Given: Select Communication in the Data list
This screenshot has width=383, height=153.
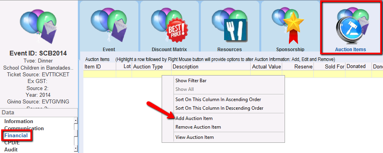Looking at the screenshot, I should pos(24,128).
